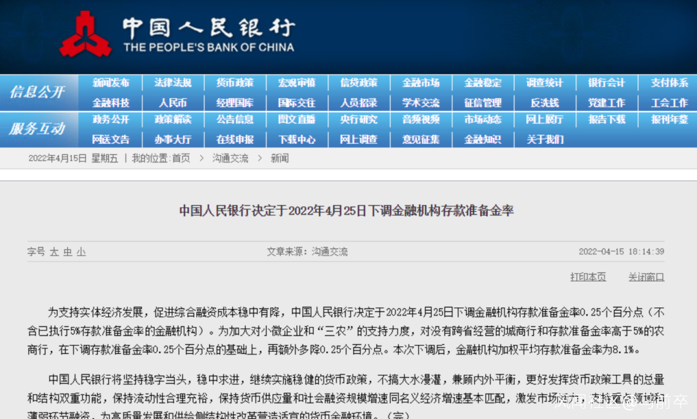Select 报刊年鉴 navigation item

coord(669,119)
